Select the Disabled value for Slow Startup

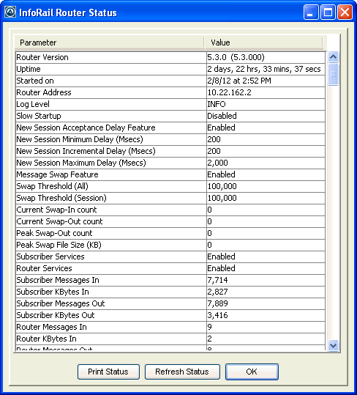(x=266, y=116)
